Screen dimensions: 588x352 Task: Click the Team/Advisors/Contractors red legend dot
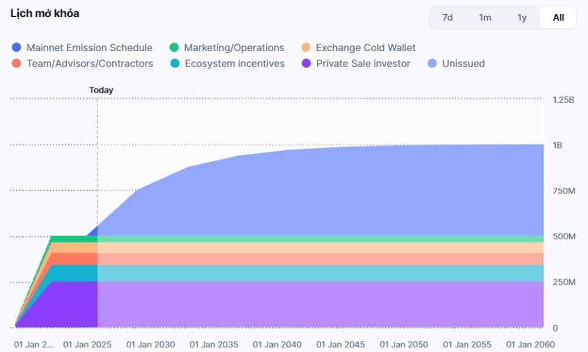point(16,63)
